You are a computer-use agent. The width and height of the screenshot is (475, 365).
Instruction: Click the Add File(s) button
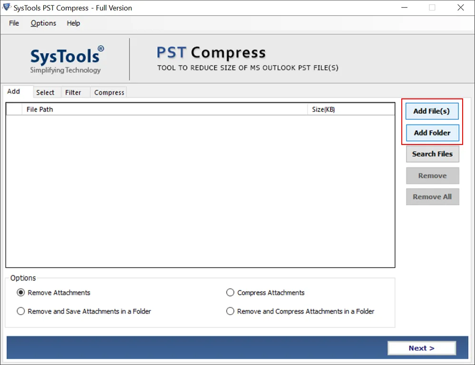click(x=432, y=111)
